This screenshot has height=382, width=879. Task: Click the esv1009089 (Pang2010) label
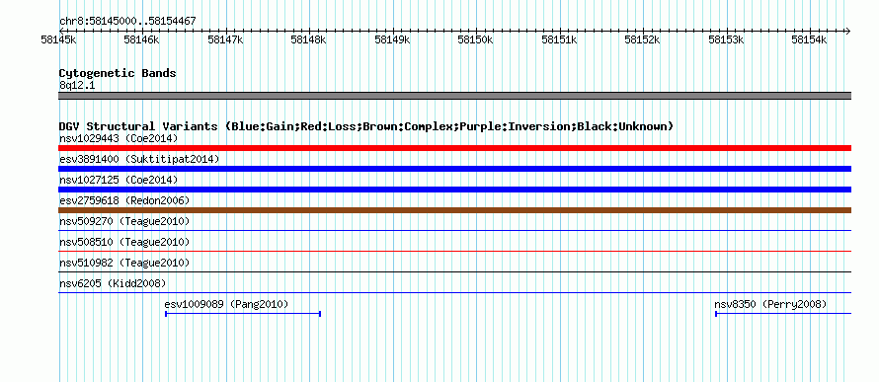(226, 304)
